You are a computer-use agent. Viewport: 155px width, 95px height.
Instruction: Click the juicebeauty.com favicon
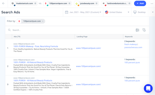(76, 3)
